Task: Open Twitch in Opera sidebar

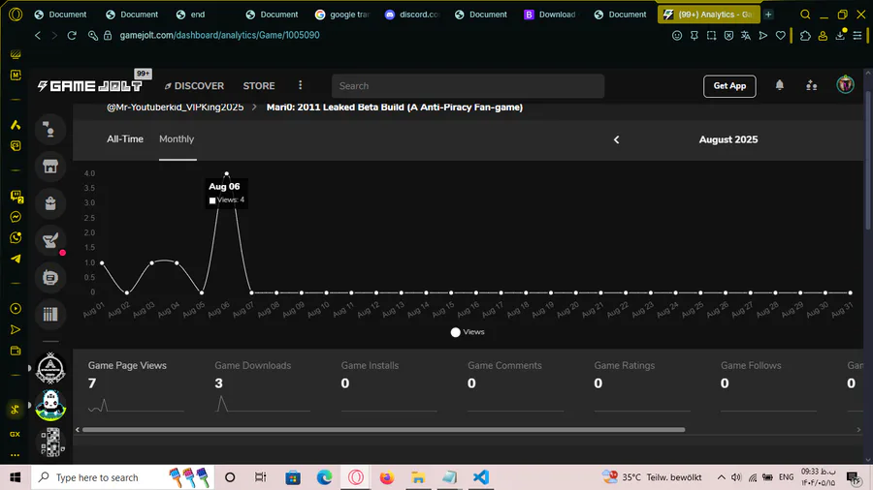Action: pyautogui.click(x=16, y=197)
